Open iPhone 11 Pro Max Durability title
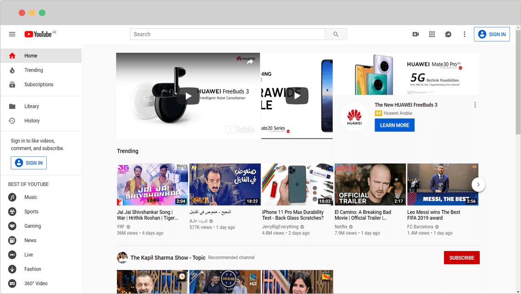Image resolution: width=521 pixels, height=294 pixels. pos(293,215)
